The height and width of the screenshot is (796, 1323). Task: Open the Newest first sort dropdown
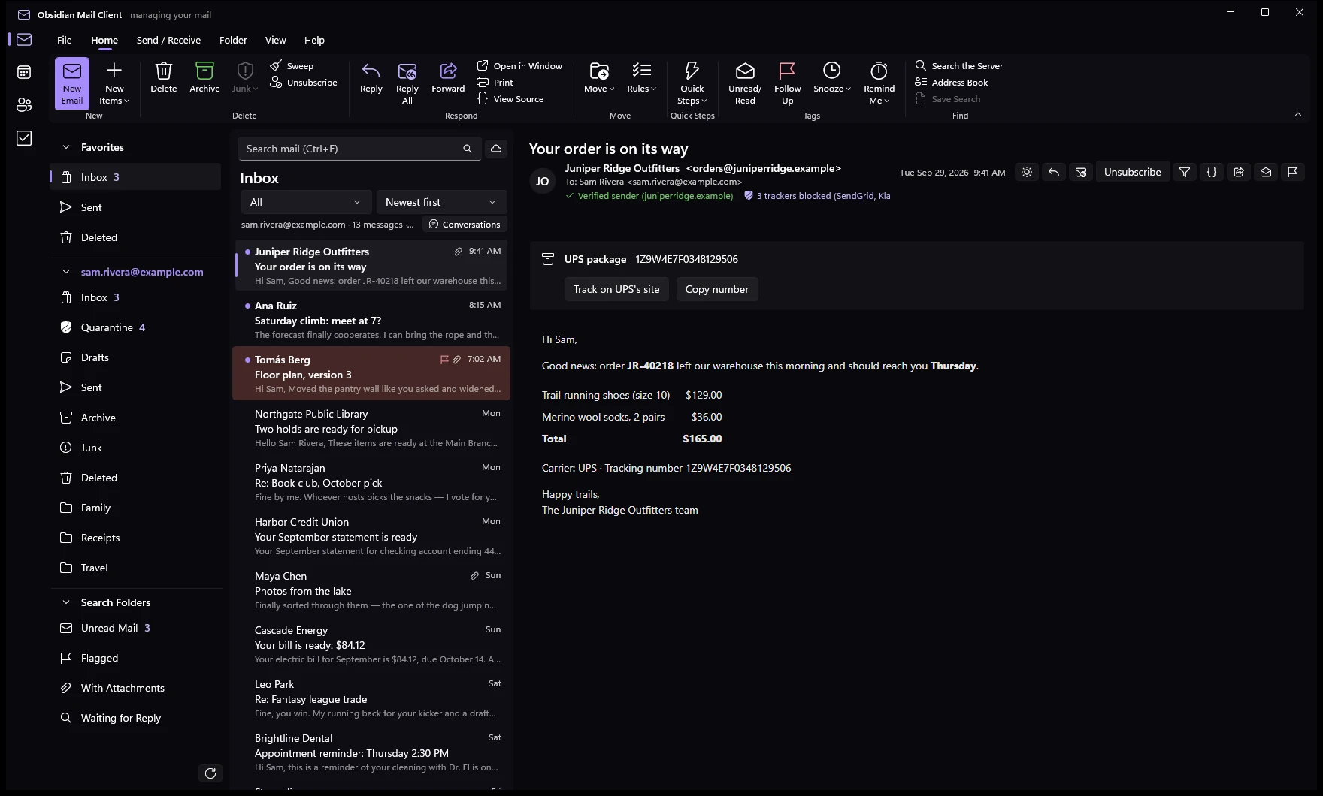pyautogui.click(x=441, y=202)
